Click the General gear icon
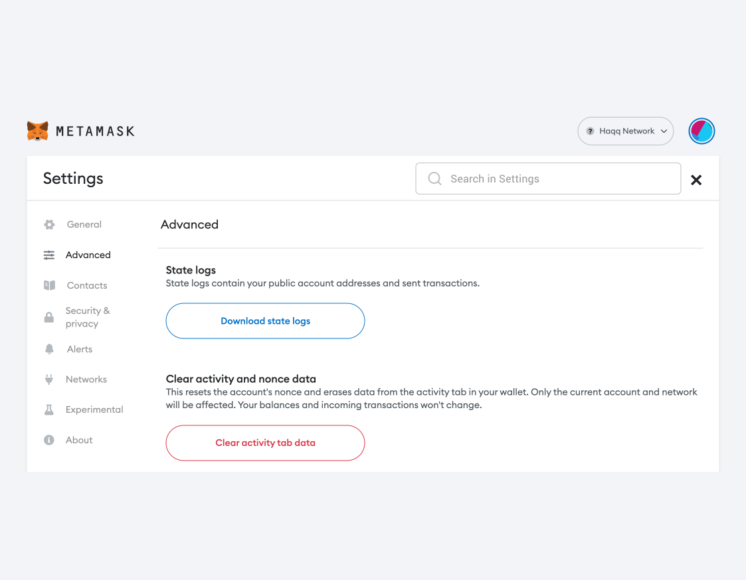Screen dimensions: 746x580 [x=49, y=225]
